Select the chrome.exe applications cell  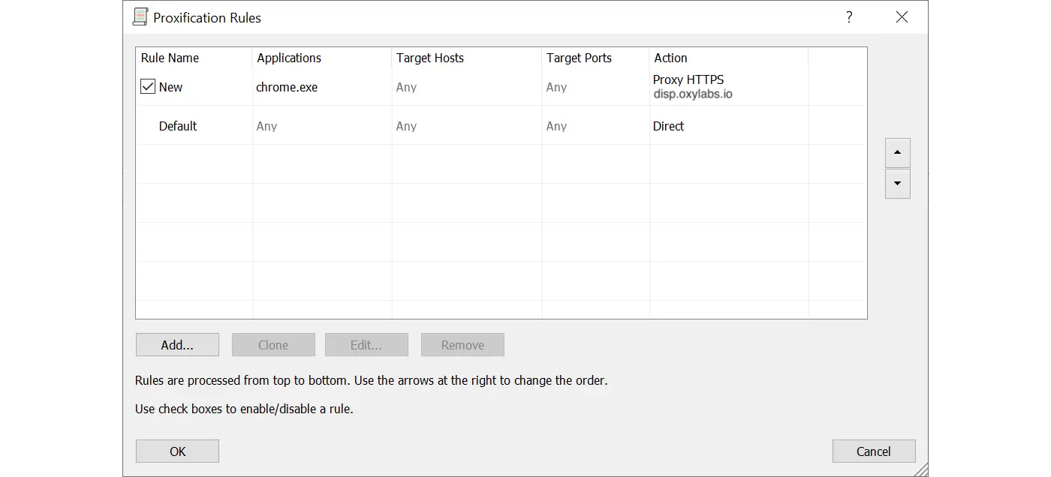(x=287, y=87)
